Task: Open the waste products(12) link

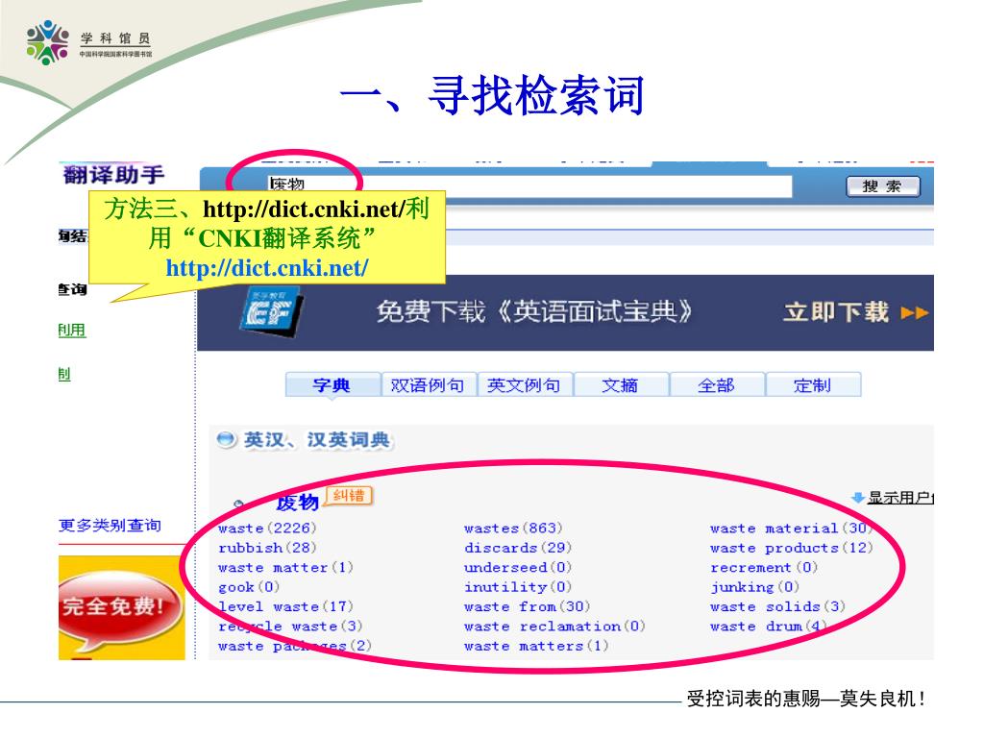Action: (x=792, y=548)
